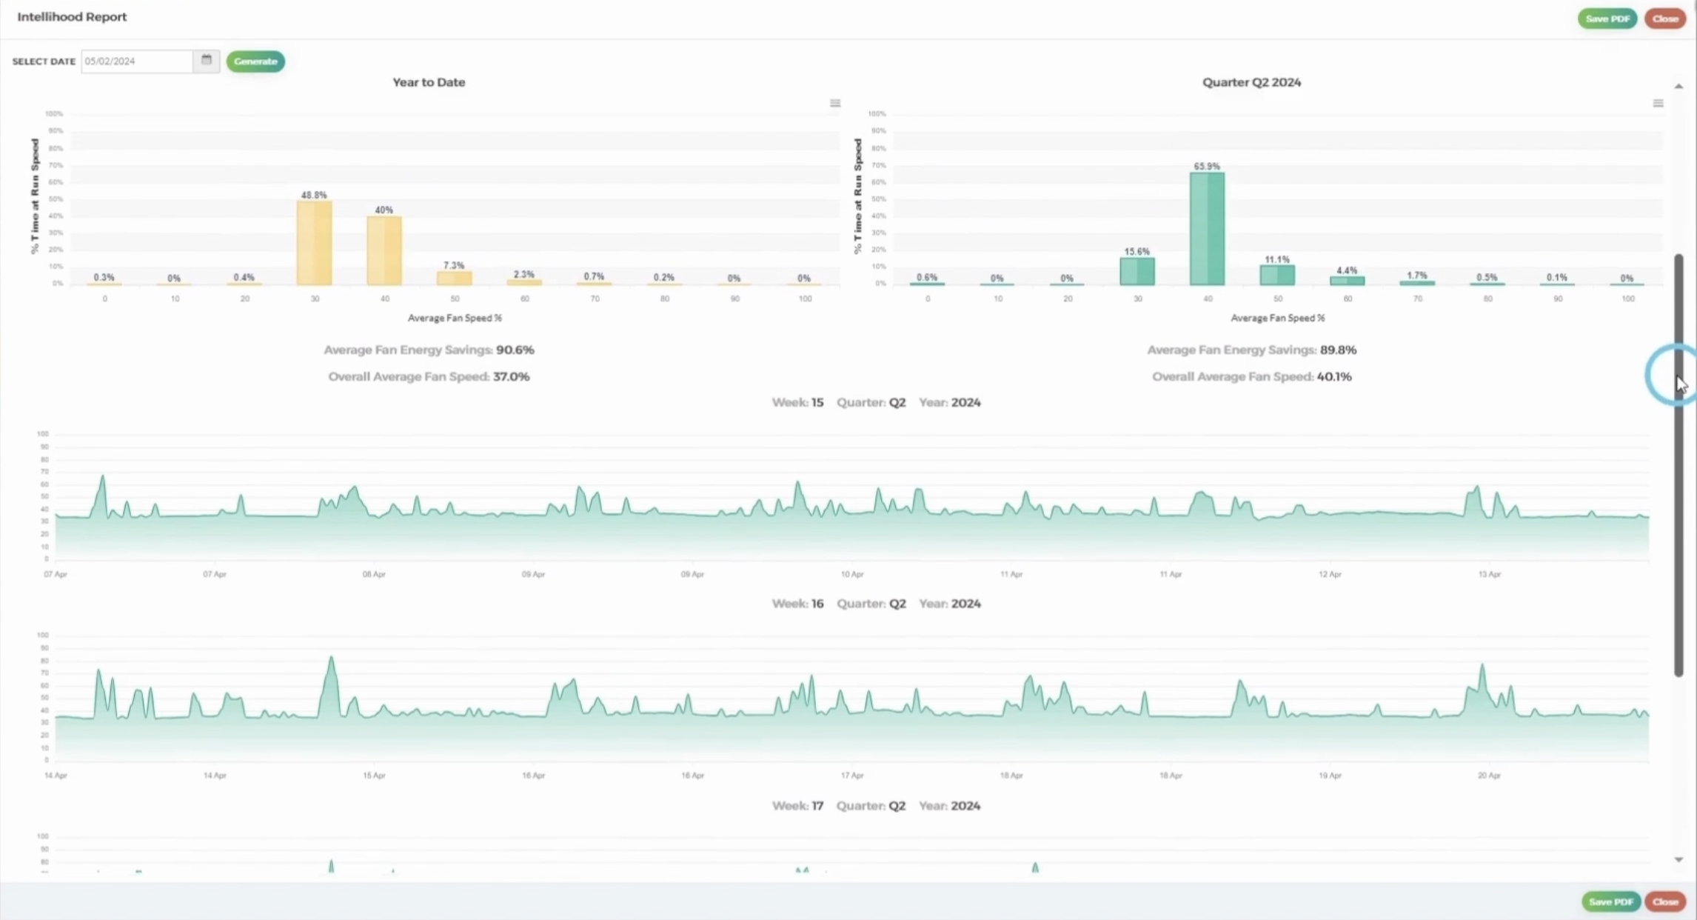
Task: Click Overall Average Fan Speed 37.0% value
Action: (511, 376)
